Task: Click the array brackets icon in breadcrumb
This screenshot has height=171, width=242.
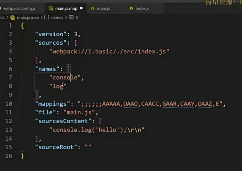Action: coord(47,17)
